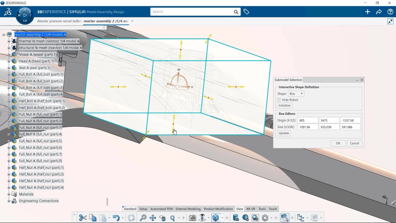This screenshot has height=223, width=396.
Task: Select Head A (head (part).1) in tree
Action: coord(36,61)
